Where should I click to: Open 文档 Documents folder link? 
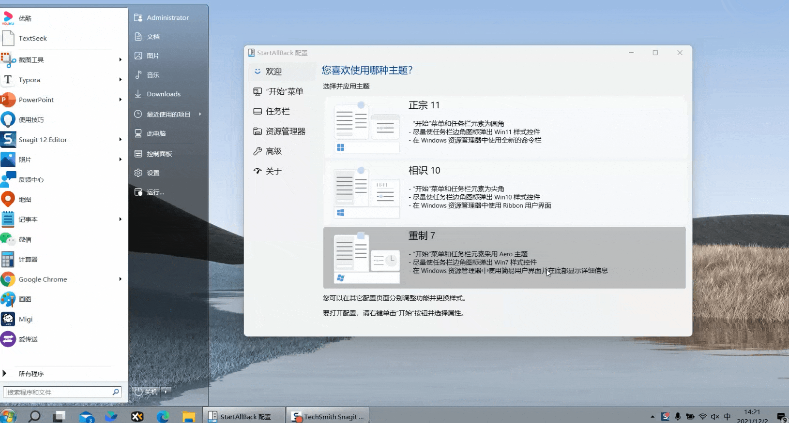tap(168, 37)
